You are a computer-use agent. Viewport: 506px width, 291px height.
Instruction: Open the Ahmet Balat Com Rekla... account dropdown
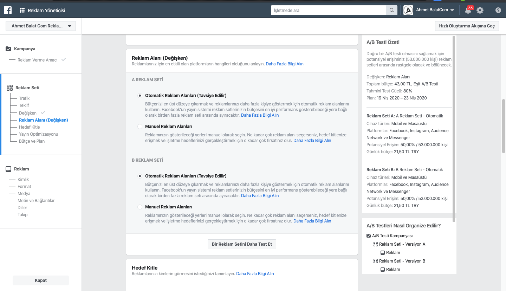coord(41,26)
